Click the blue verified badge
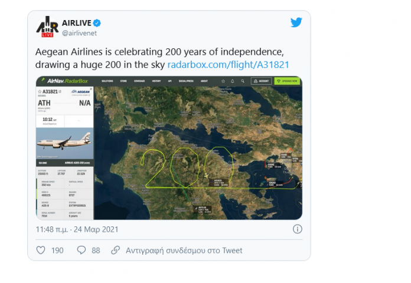The height and width of the screenshot is (283, 411). click(96, 23)
